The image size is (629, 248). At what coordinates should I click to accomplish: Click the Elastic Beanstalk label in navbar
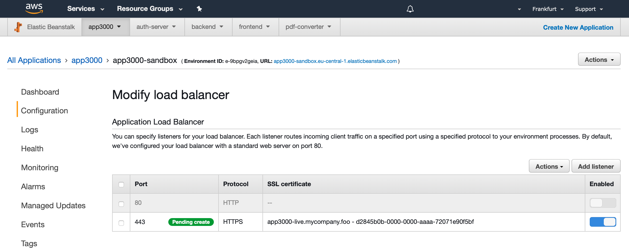point(51,27)
